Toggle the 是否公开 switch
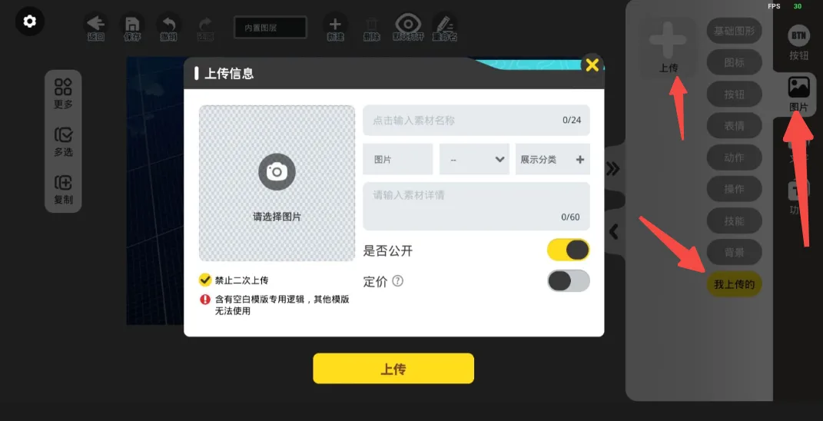Viewport: 823px width, 421px height. pyautogui.click(x=569, y=250)
